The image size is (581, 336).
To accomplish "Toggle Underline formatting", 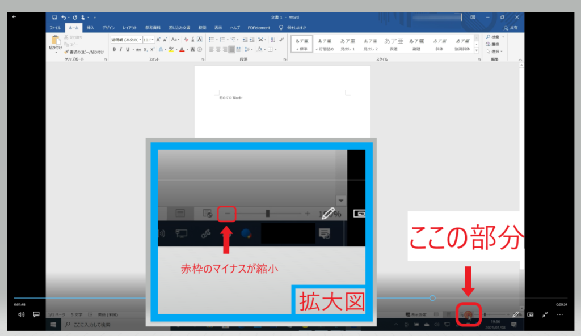I will [x=127, y=49].
